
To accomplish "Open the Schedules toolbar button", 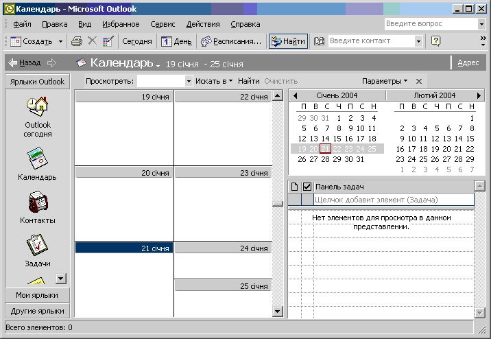I will click(231, 41).
